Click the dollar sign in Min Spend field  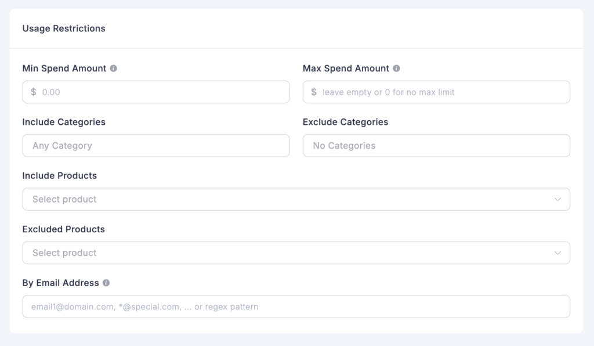pos(34,92)
